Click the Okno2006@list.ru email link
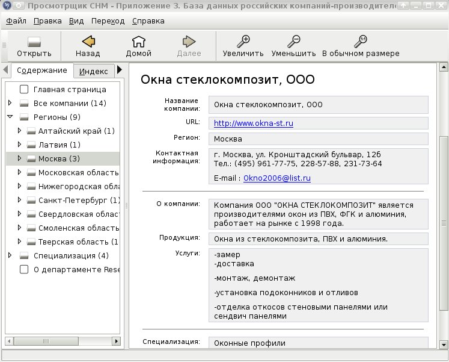 tap(277, 178)
